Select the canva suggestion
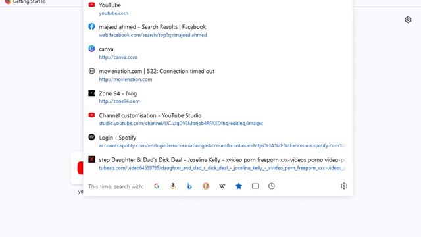The height and width of the screenshot is (237, 421). (x=106, y=49)
